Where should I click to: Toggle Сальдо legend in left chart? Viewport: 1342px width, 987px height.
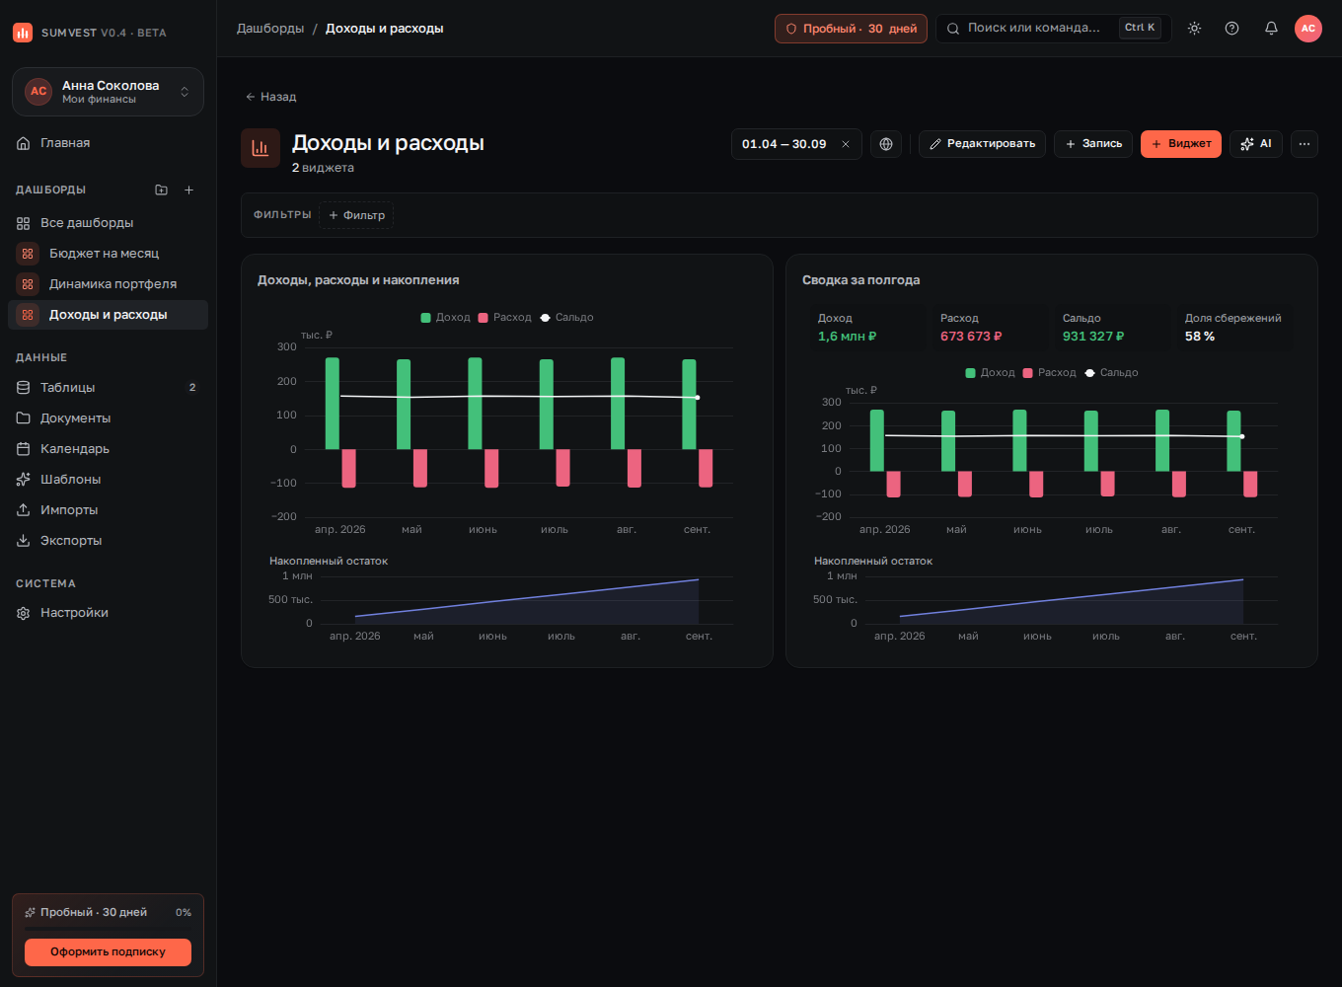click(x=566, y=318)
